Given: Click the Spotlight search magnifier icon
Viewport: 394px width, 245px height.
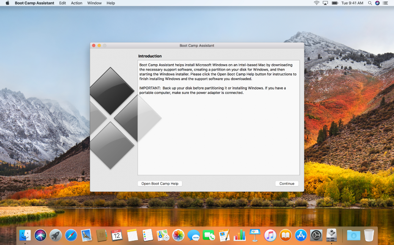Looking at the screenshot, I should click(370, 3).
